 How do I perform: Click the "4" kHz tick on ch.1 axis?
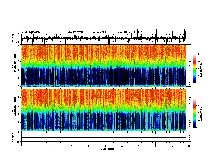point(19,70)
